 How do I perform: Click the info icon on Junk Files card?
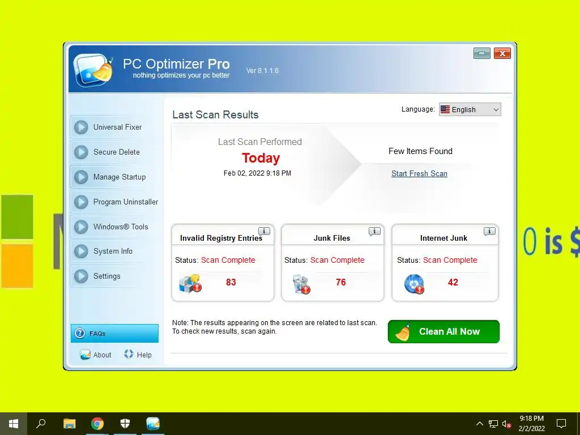coord(374,231)
